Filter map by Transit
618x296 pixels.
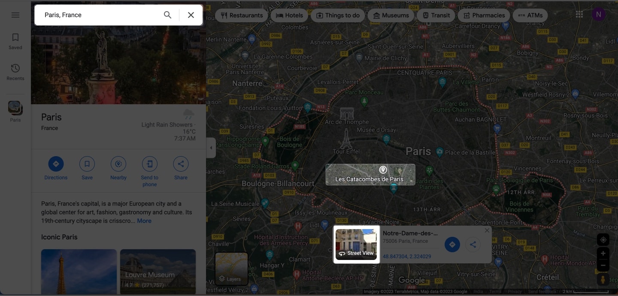pyautogui.click(x=436, y=15)
